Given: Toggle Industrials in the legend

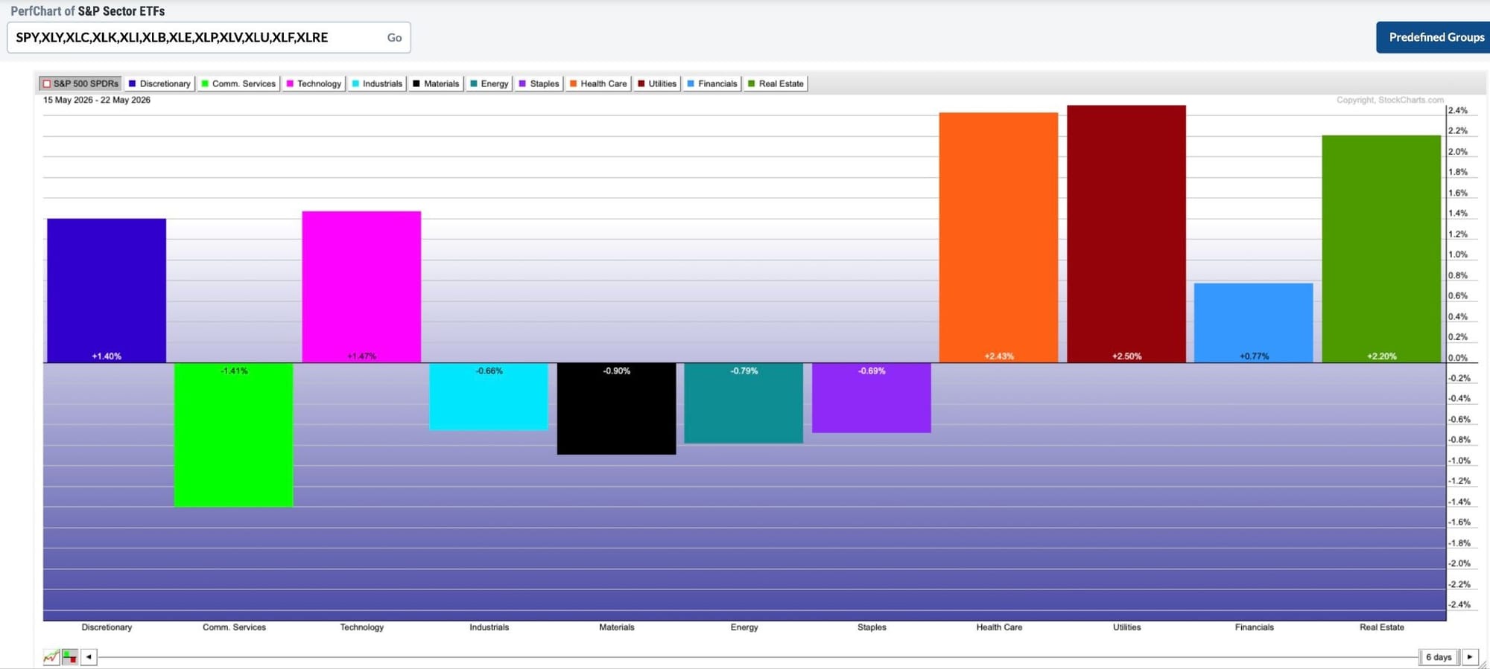Looking at the screenshot, I should click(x=377, y=83).
